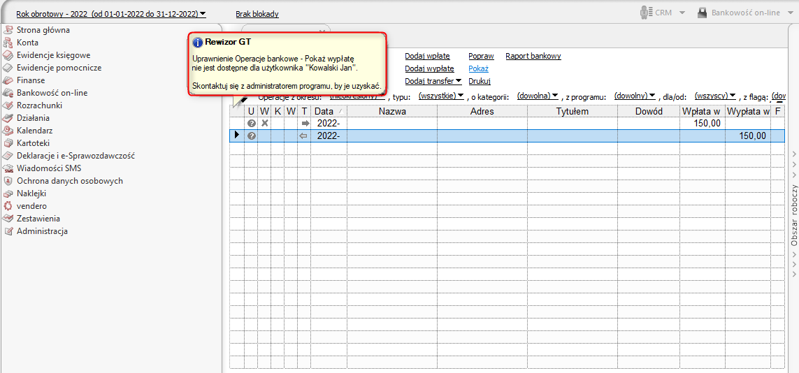This screenshot has height=373, width=799.
Task: Open the z programu (dowolny) filter dropdown
Action: tap(635, 95)
